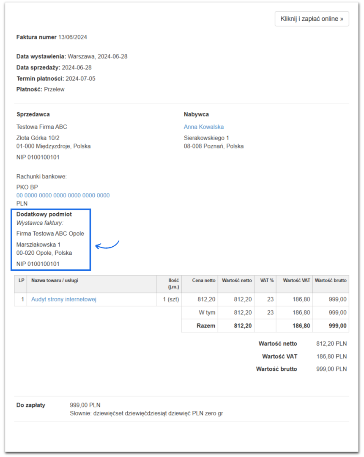Click summary value '812,20 PLN'
This screenshot has height=457, width=364.
click(x=331, y=344)
